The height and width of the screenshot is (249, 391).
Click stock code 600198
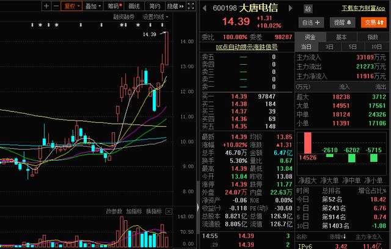coord(225,8)
